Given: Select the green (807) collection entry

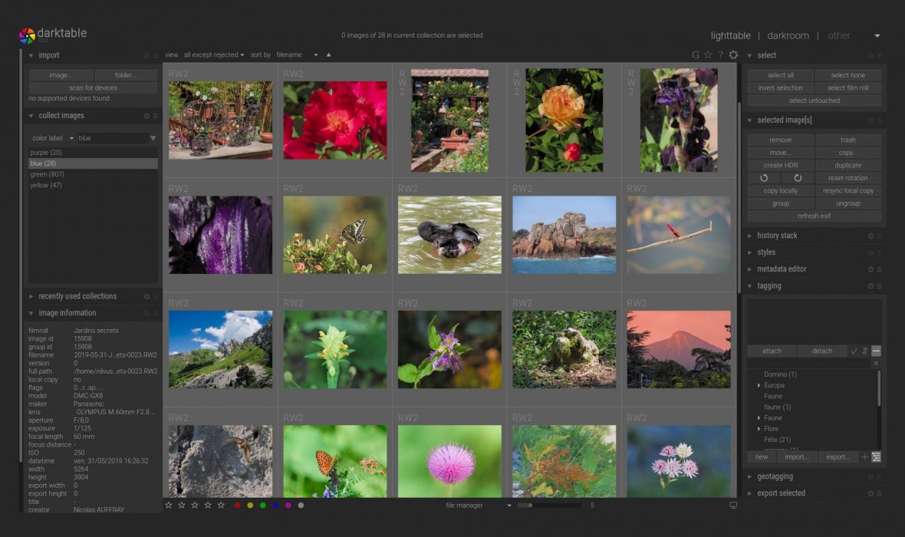Looking at the screenshot, I should (46, 174).
